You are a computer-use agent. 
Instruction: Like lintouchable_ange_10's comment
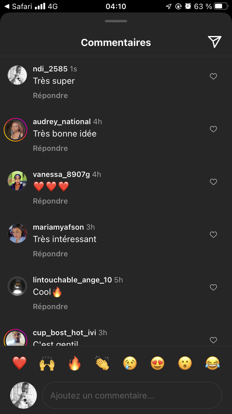[x=213, y=287]
